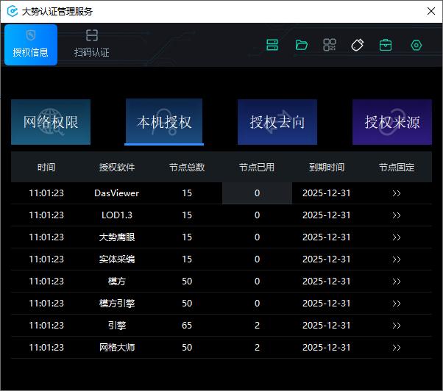The image size is (443, 391).
Task: Click expiry date 2025-12-31 in LOD1.3 row
Action: 326,215
